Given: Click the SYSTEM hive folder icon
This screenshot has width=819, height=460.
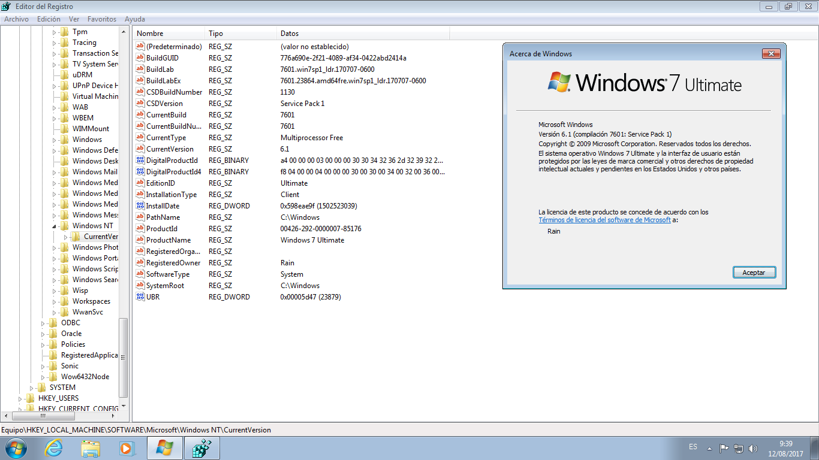Looking at the screenshot, I should 41,388.
